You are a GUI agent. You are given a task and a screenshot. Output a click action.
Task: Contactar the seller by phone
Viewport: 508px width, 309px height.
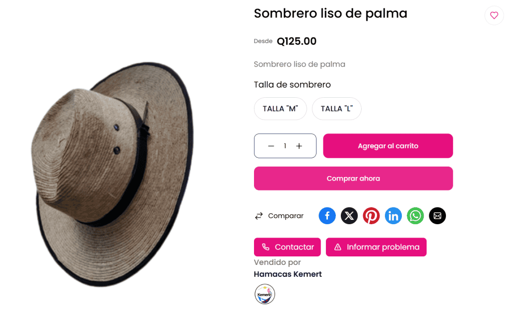pyautogui.click(x=287, y=247)
